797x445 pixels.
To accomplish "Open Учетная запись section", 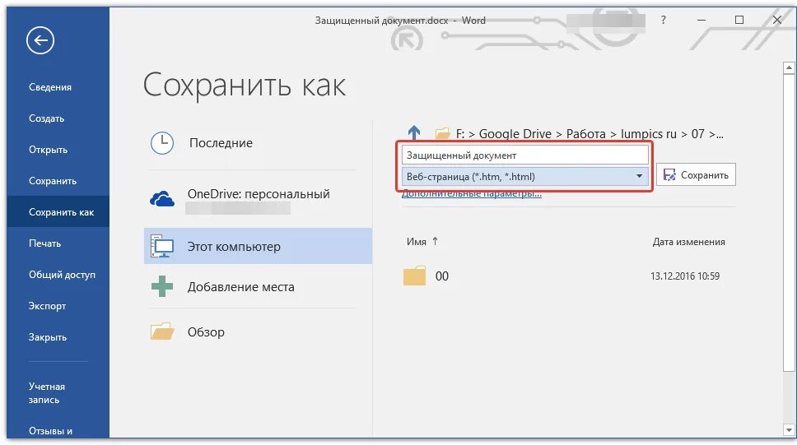I will point(47,393).
